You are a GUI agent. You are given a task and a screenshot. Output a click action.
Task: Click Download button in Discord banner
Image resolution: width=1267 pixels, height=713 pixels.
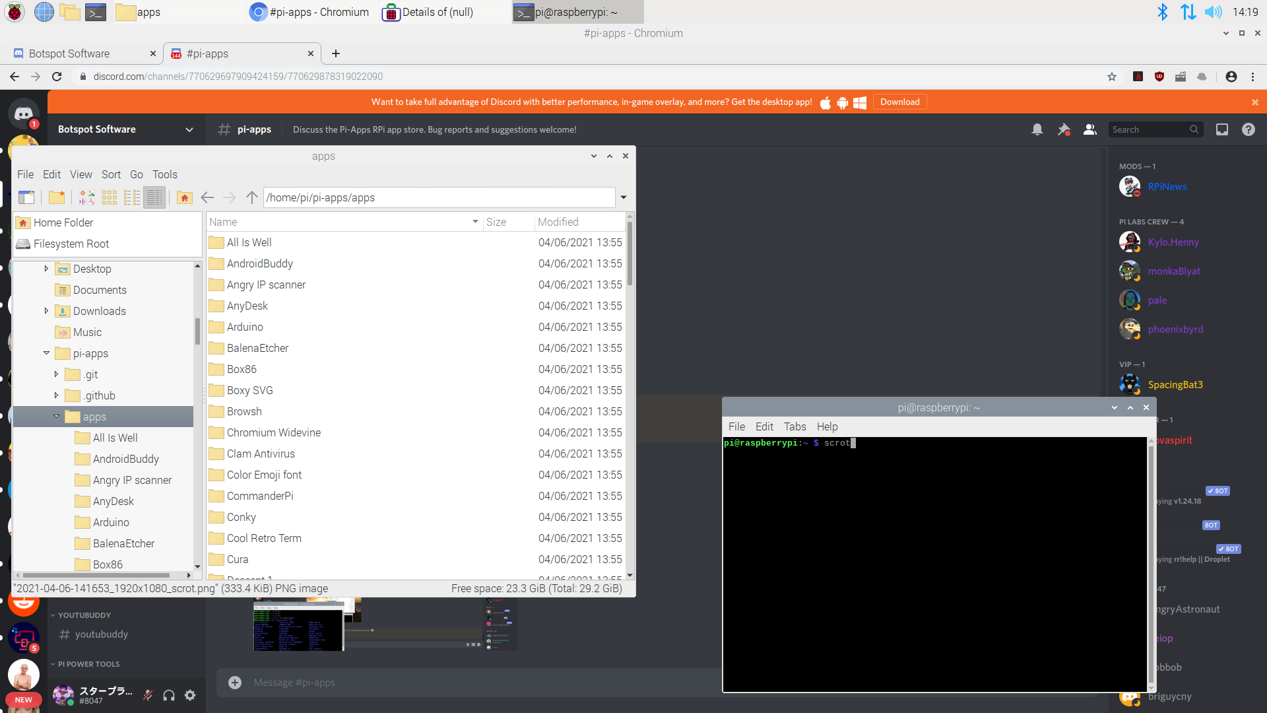coord(900,102)
